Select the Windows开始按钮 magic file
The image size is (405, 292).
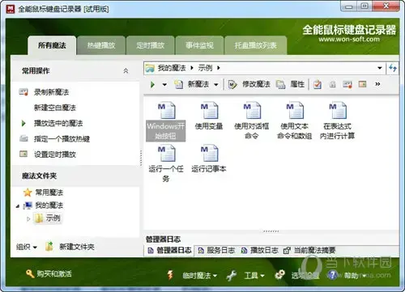tap(166, 121)
